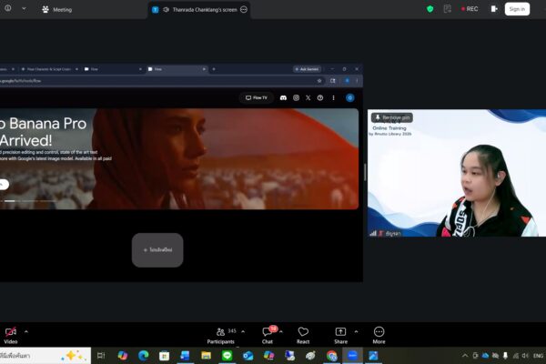Click the leave/exit icon next to Sign in
546x364 pixels.
[494, 9]
